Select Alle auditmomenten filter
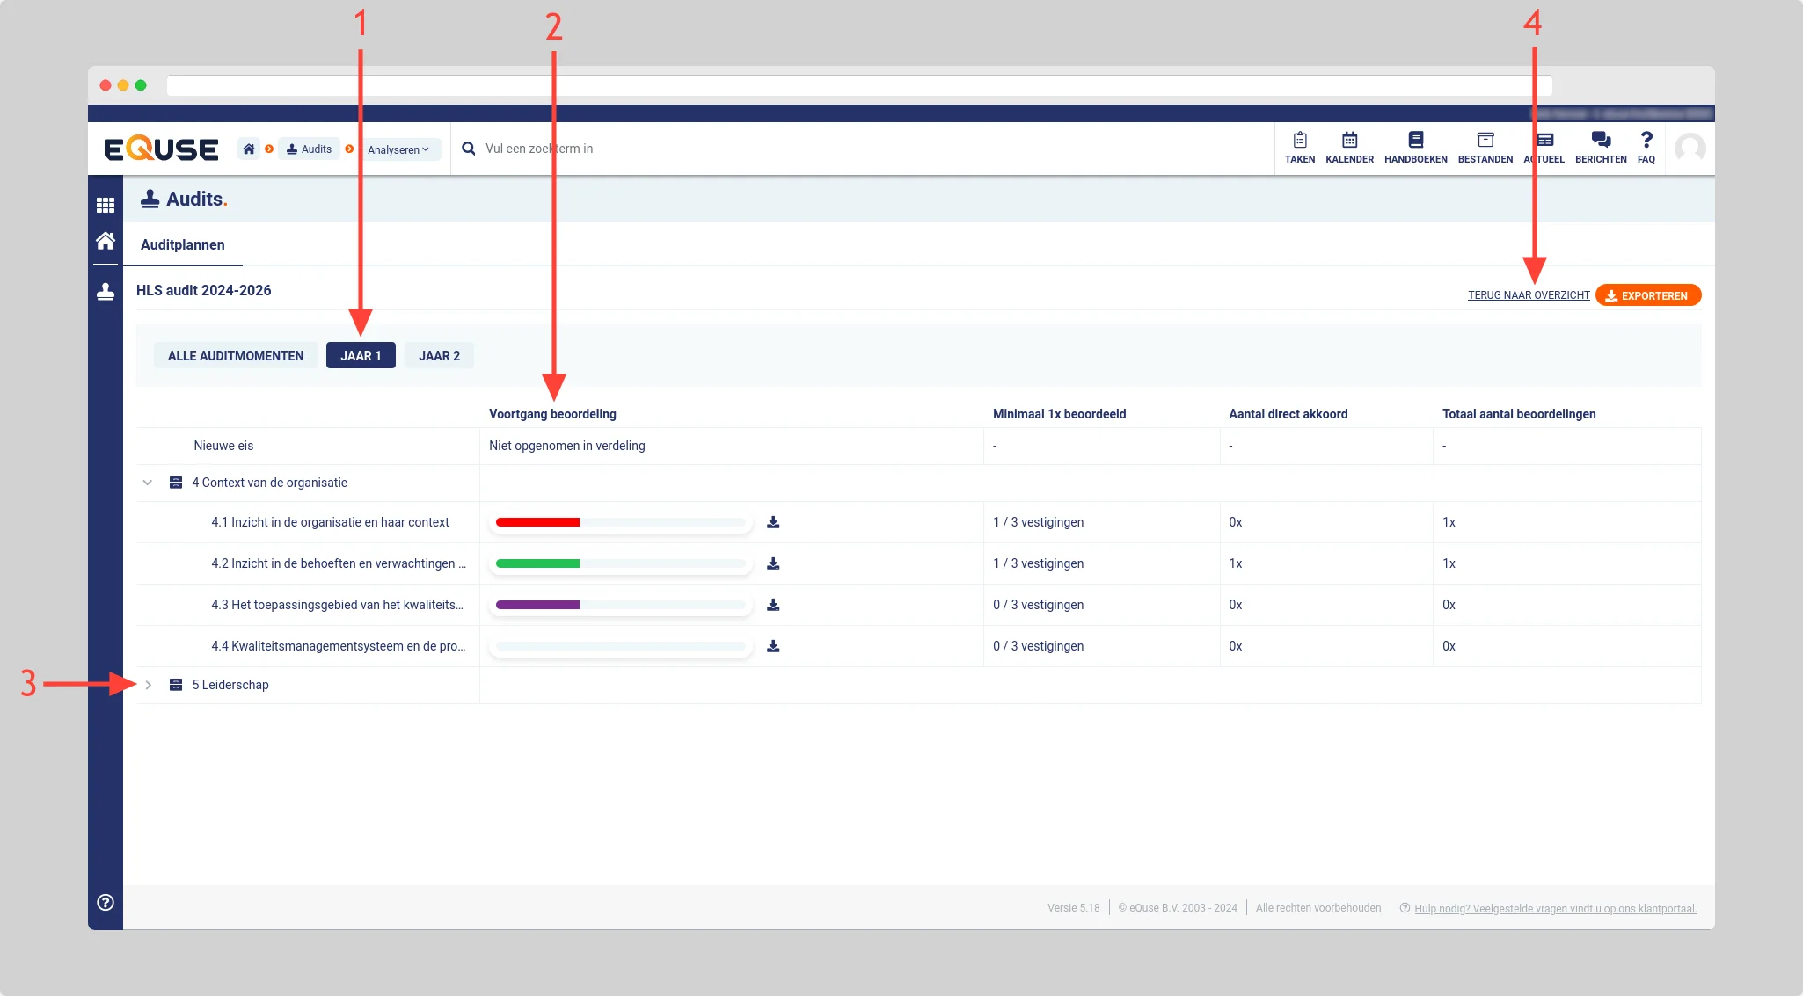The width and height of the screenshot is (1803, 996). tap(235, 356)
